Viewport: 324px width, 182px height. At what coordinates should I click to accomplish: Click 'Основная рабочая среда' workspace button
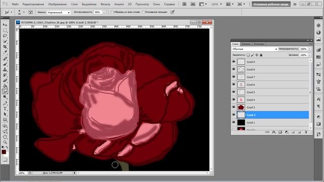271,4
